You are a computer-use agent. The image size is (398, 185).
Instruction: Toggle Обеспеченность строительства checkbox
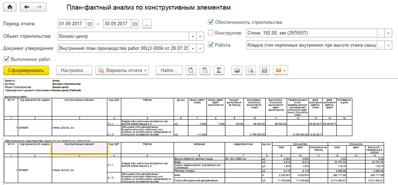211,22
